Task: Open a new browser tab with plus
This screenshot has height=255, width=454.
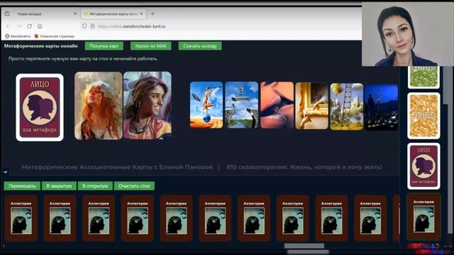Action: click(153, 13)
